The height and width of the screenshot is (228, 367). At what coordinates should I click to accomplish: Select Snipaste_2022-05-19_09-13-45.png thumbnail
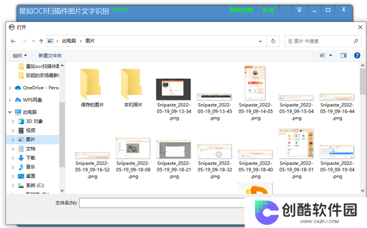click(215, 97)
